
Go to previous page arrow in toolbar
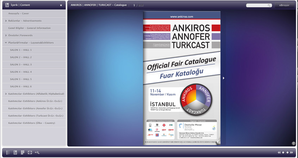click(x=283, y=152)
